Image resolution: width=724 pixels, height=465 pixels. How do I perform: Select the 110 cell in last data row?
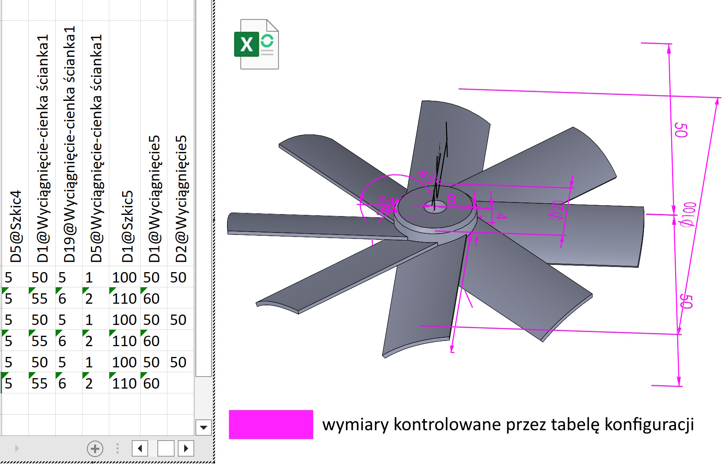tap(124, 383)
